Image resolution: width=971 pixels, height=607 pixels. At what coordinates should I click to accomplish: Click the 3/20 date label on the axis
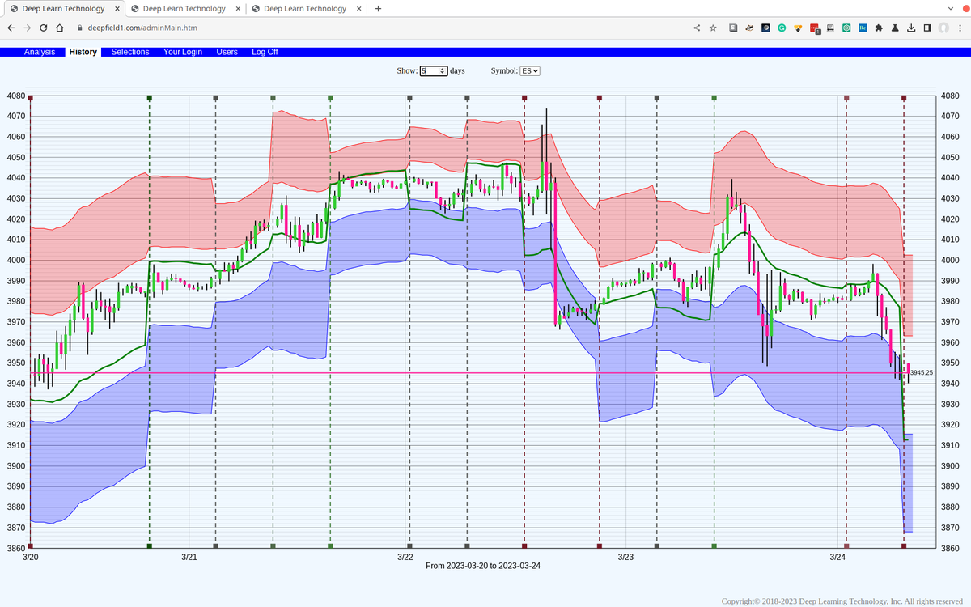tap(31, 557)
